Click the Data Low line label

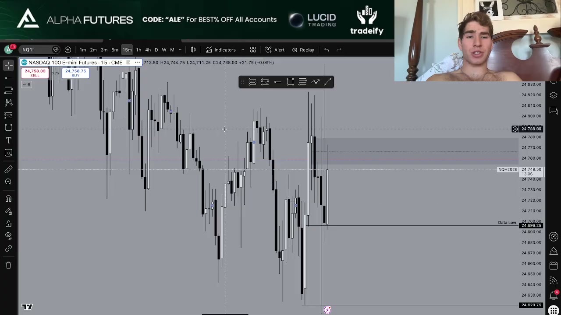(507, 223)
